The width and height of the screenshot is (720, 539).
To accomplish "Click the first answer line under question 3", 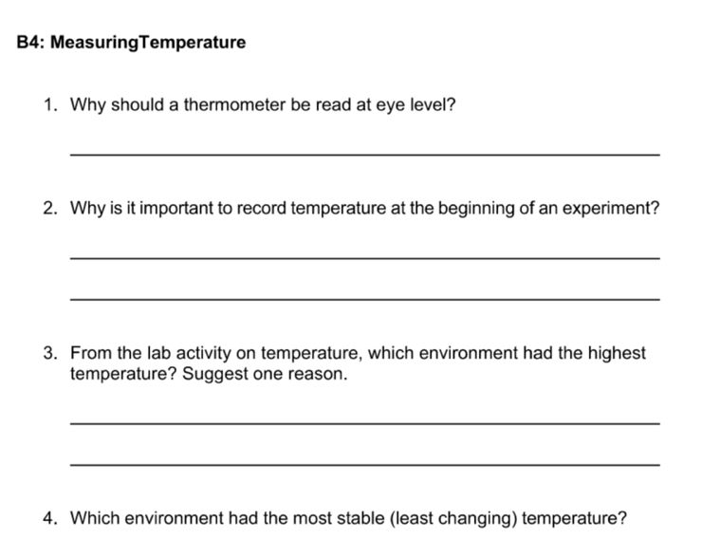I will (x=364, y=422).
